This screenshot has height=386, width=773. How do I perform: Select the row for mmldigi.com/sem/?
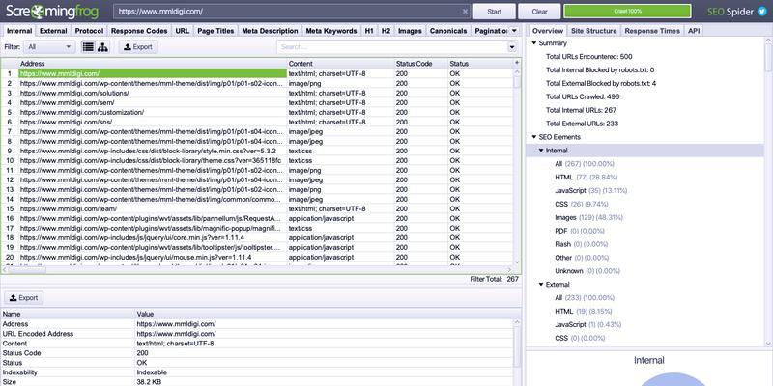click(256, 102)
